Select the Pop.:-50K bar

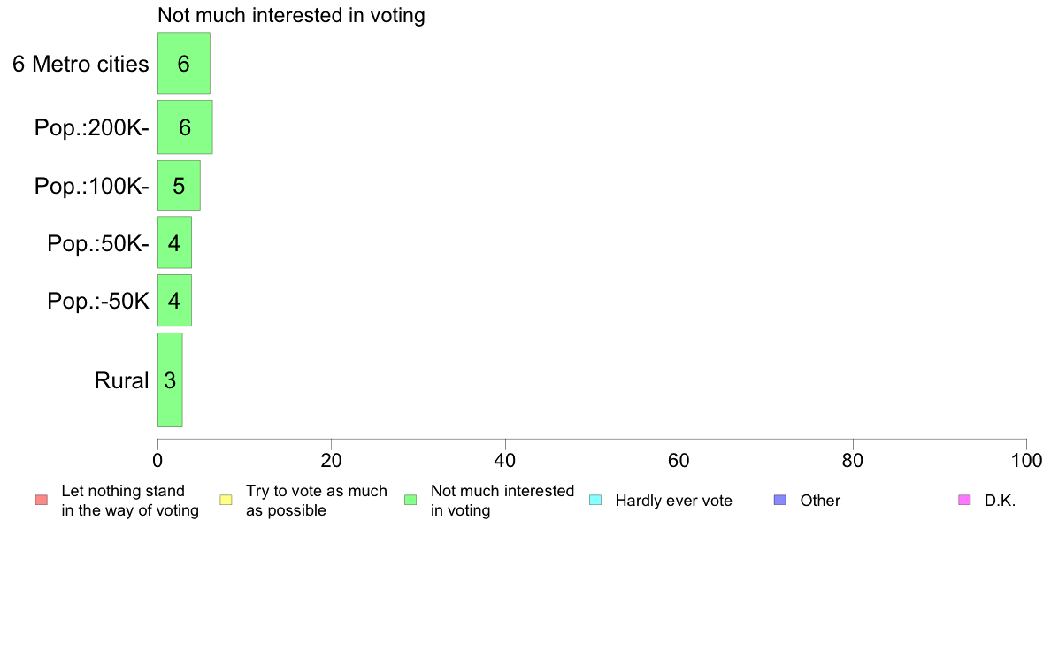(x=174, y=301)
